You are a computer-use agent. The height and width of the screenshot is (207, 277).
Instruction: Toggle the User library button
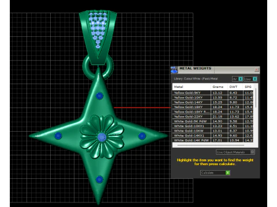[x=250, y=79]
